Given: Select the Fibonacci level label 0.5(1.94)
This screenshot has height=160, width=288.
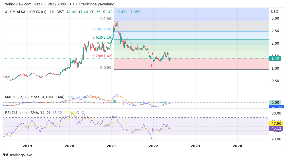Looking at the screenshot, I should coord(104,43).
